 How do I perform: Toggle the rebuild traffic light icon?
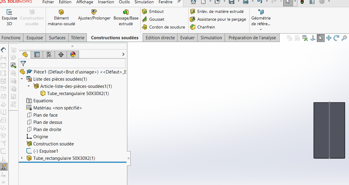pos(302,2)
